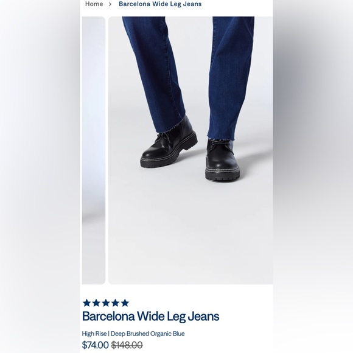Go to the Home breadcrumb link

[94, 4]
